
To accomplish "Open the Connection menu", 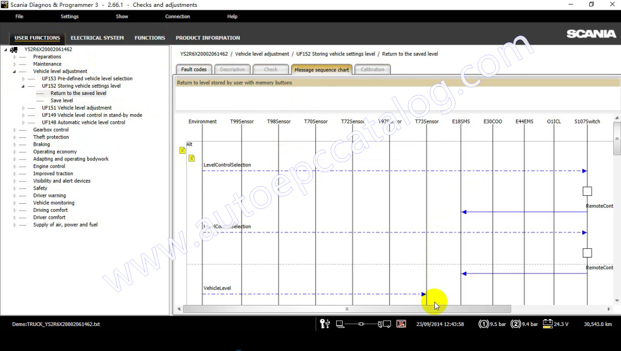I will coord(178,17).
